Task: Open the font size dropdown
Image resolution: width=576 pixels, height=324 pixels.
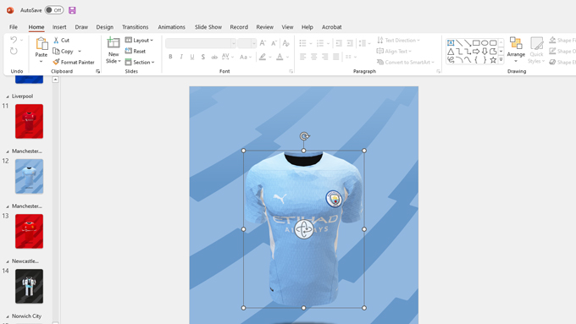Action: pos(253,43)
